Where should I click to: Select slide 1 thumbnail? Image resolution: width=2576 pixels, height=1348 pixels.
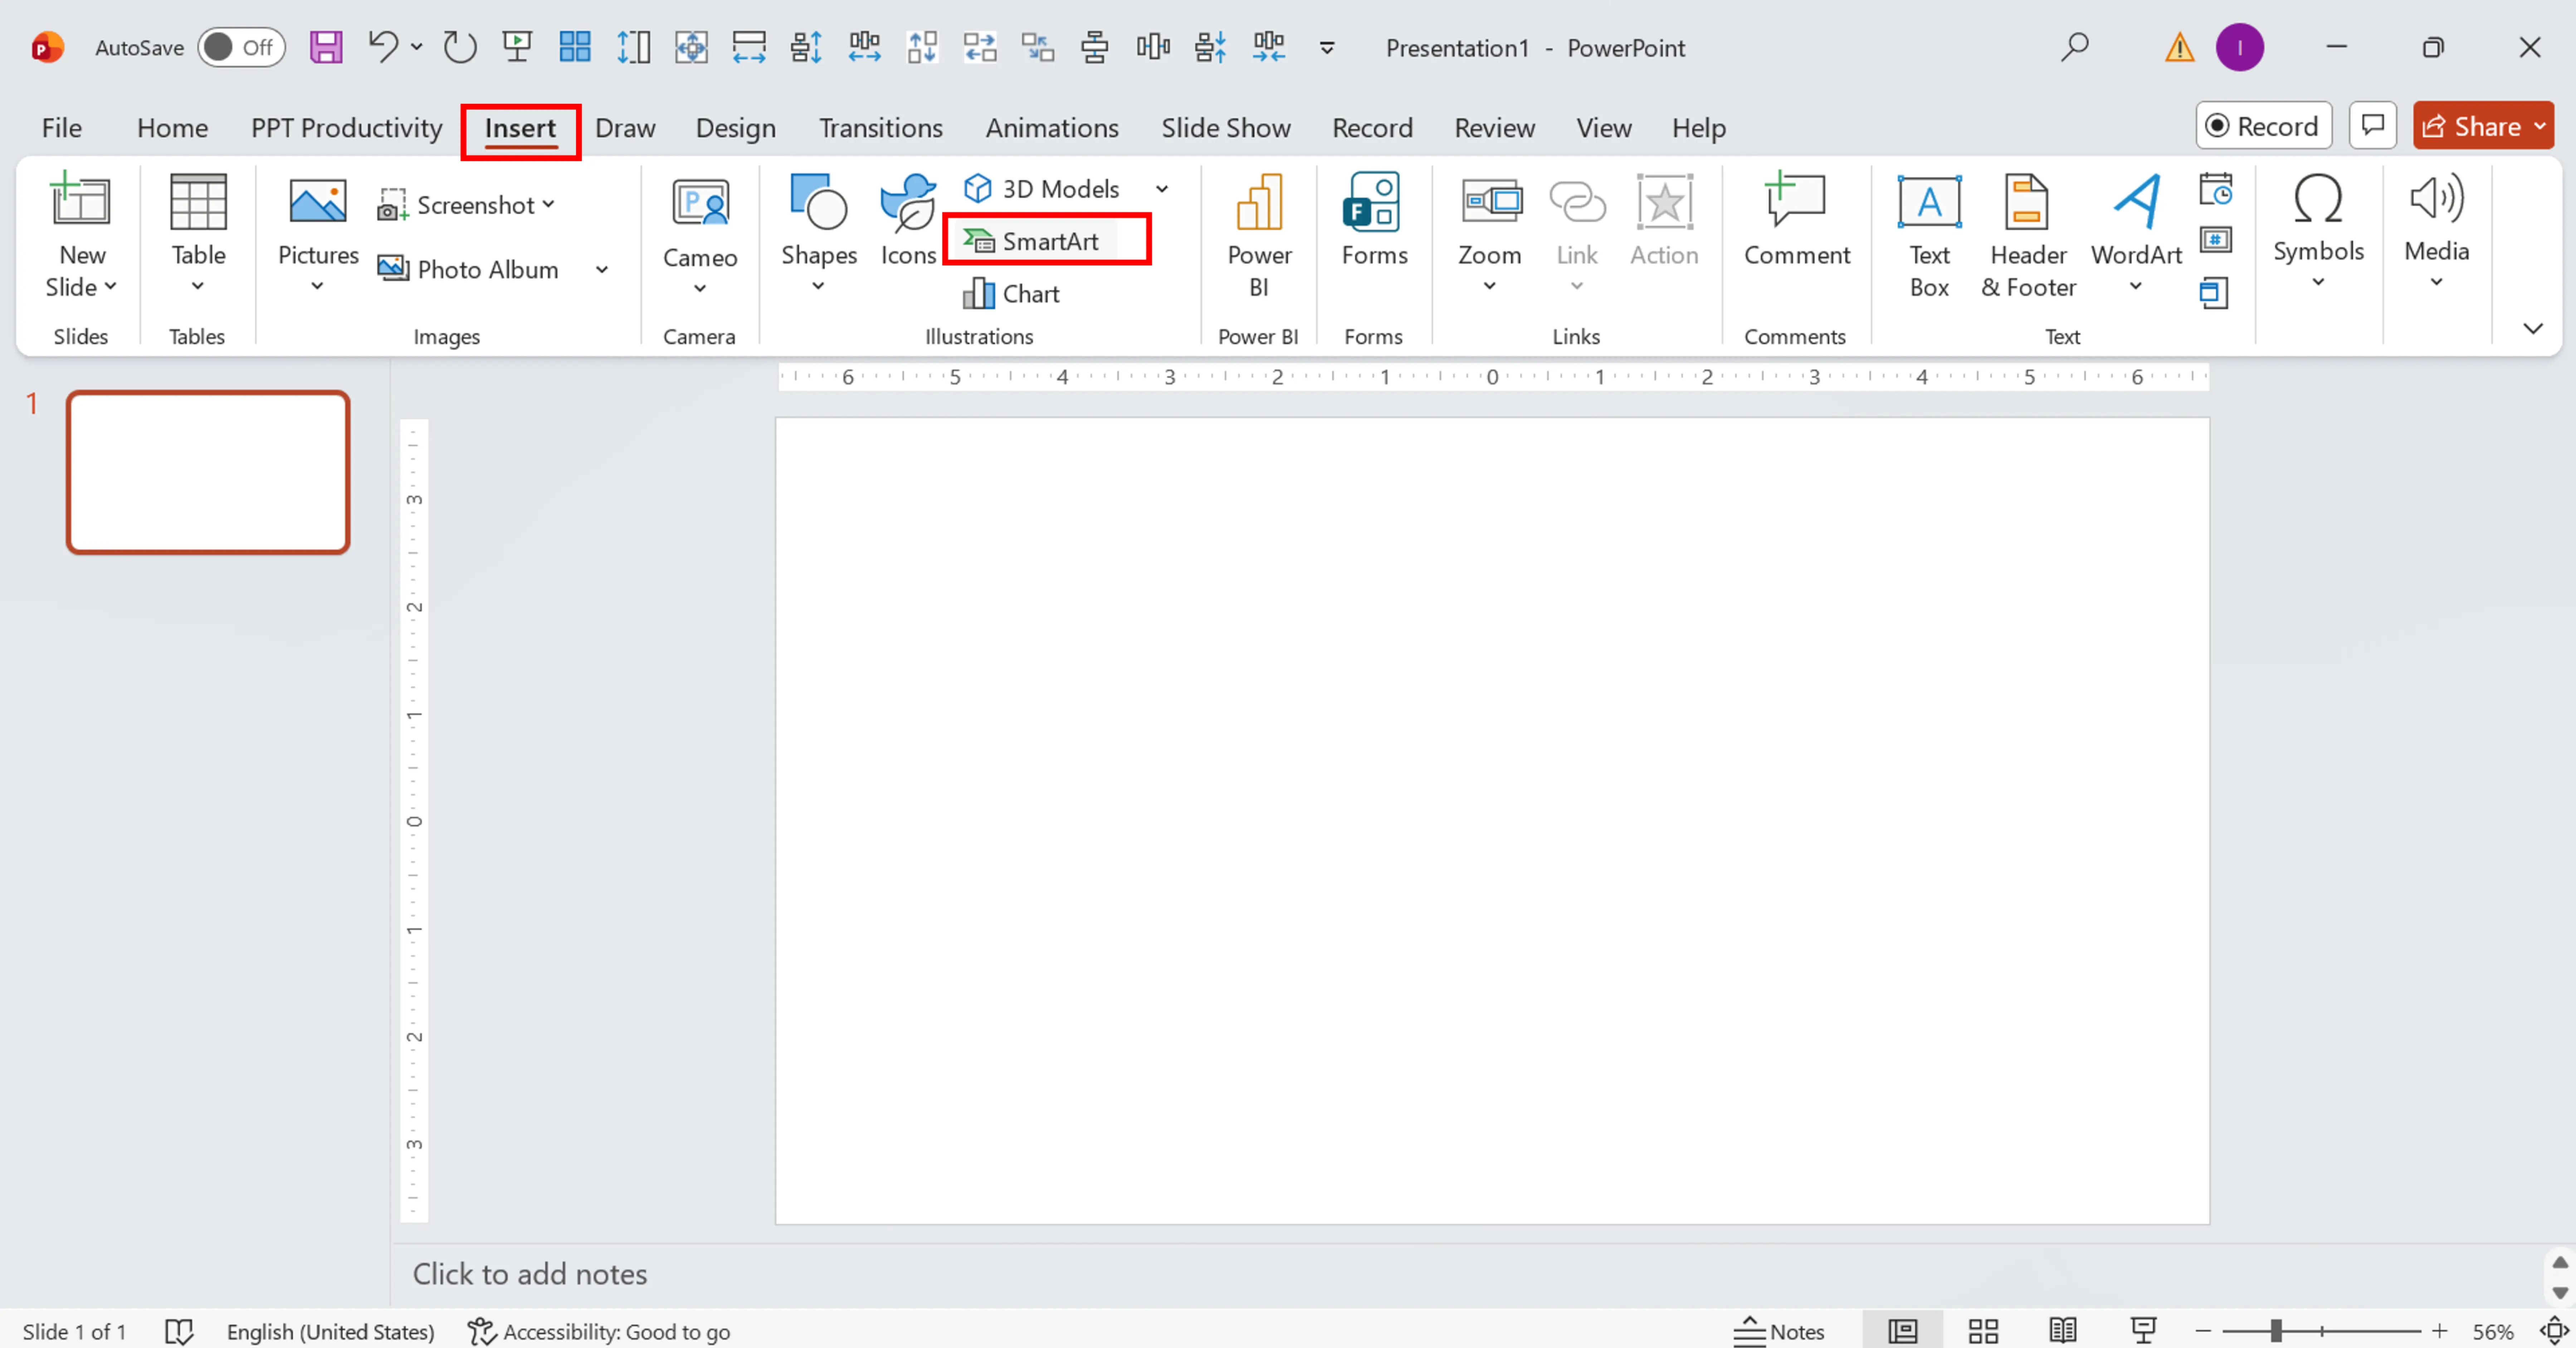208,471
